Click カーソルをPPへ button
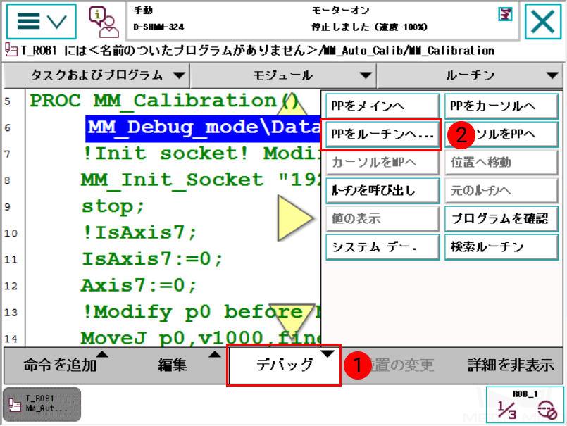Image resolution: width=567 pixels, height=426 pixels. pos(501,134)
